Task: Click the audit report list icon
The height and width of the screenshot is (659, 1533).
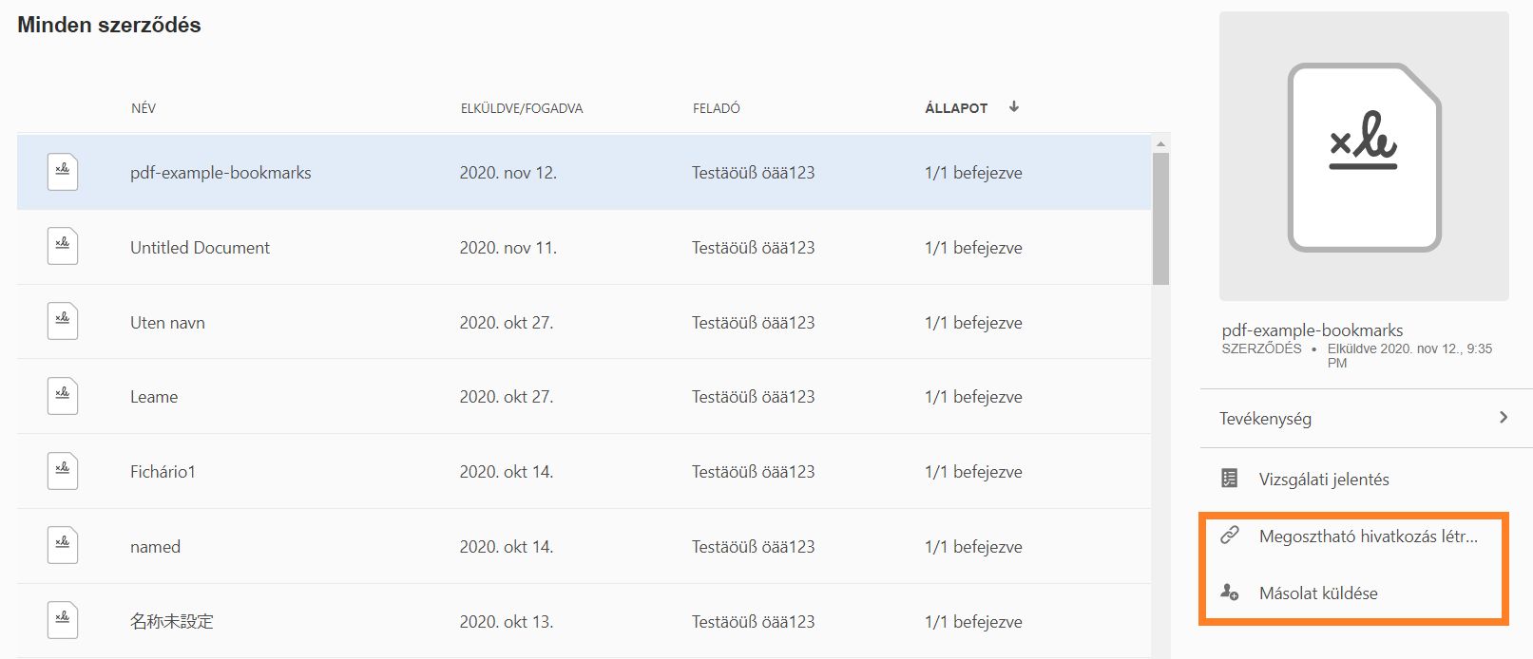Action: (x=1229, y=479)
